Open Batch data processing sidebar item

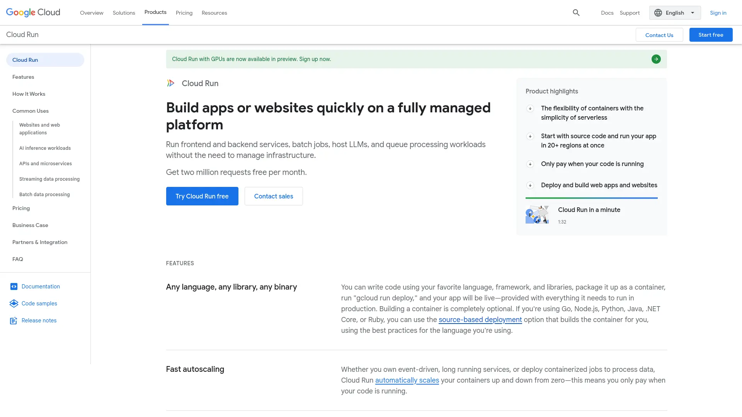(x=44, y=194)
